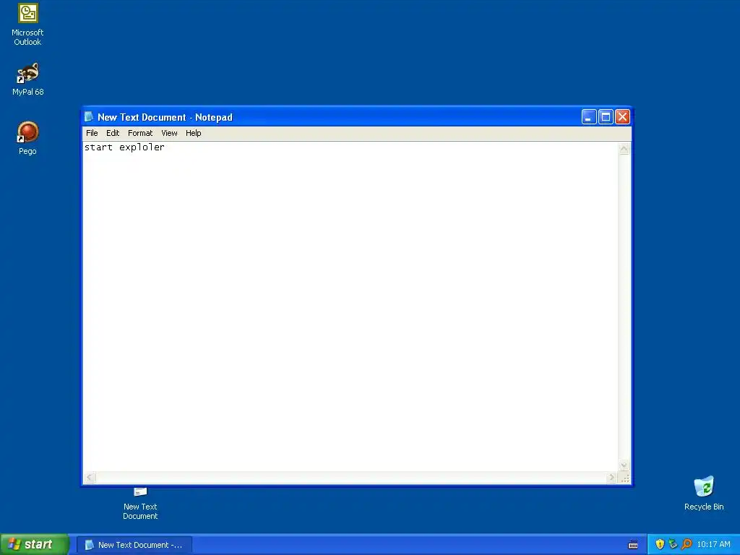The image size is (740, 555).
Task: Click the word "exploler" in the text area
Action: pos(142,147)
